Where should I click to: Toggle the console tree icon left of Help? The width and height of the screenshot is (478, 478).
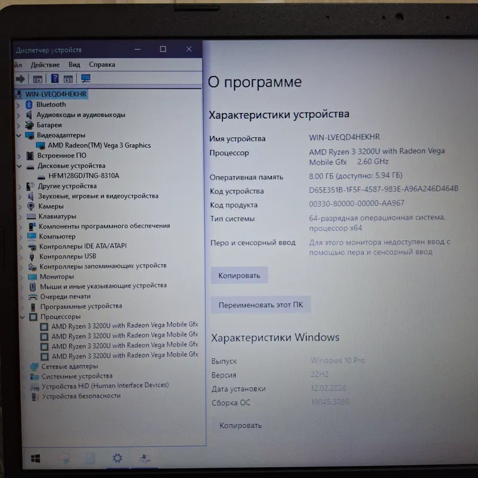pyautogui.click(x=38, y=79)
